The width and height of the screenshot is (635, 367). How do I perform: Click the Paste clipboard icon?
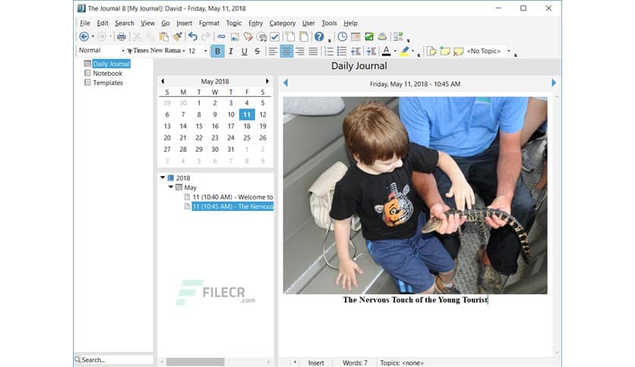coord(164,36)
